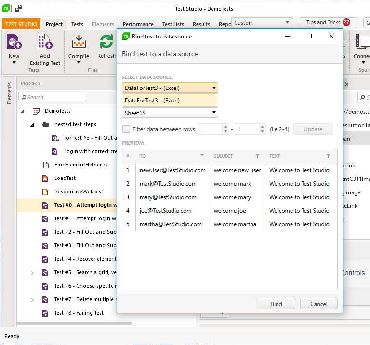
Task: Click the save-all icon in title bar
Action: pyautogui.click(x=19, y=9)
